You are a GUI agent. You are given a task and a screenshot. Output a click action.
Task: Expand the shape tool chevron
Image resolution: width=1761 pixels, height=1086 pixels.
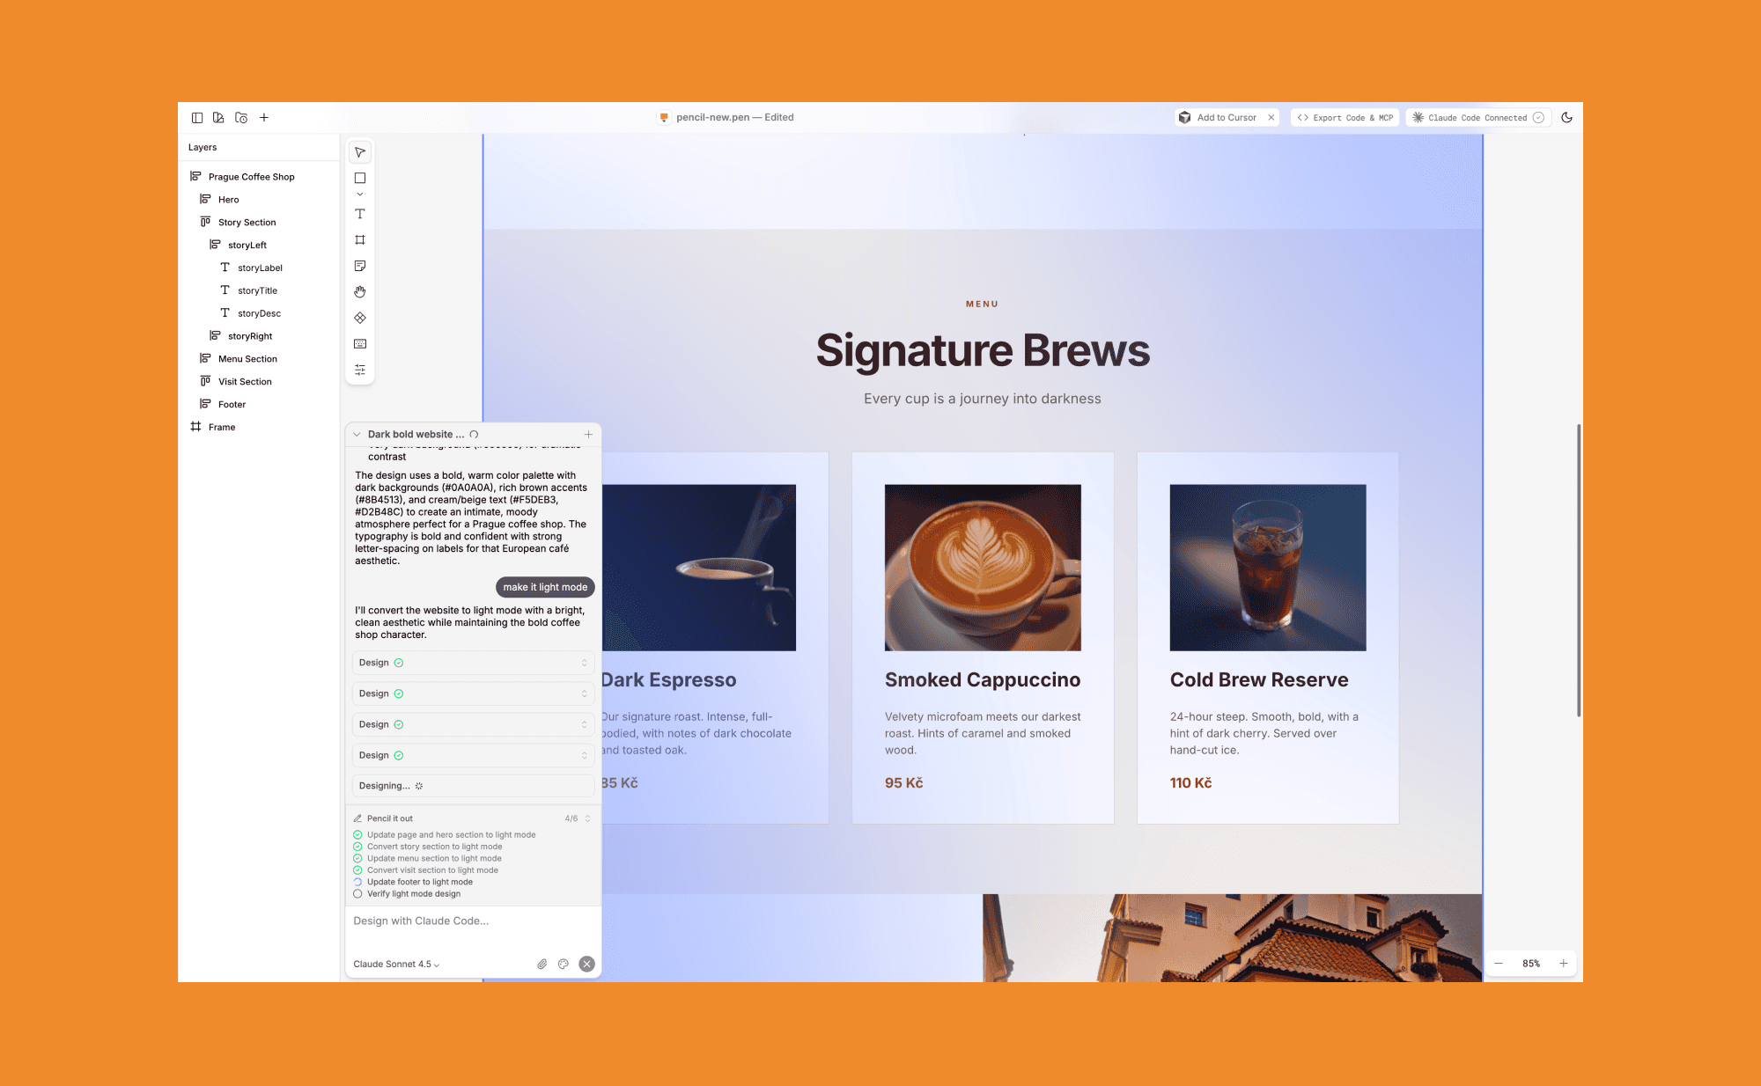click(x=360, y=194)
